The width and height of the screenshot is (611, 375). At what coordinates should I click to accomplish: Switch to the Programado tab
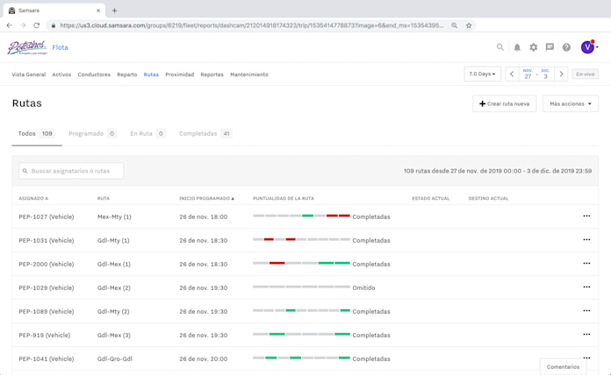92,134
